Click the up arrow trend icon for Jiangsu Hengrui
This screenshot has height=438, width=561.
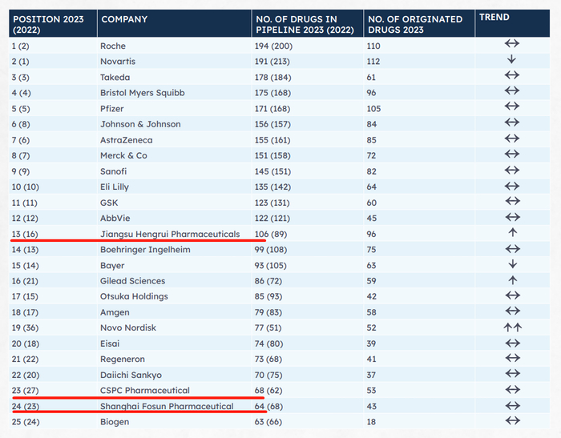pos(512,233)
